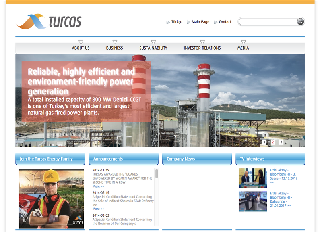Open the Media menu
Image resolution: width=322 pixels, height=232 pixels.
click(x=243, y=48)
